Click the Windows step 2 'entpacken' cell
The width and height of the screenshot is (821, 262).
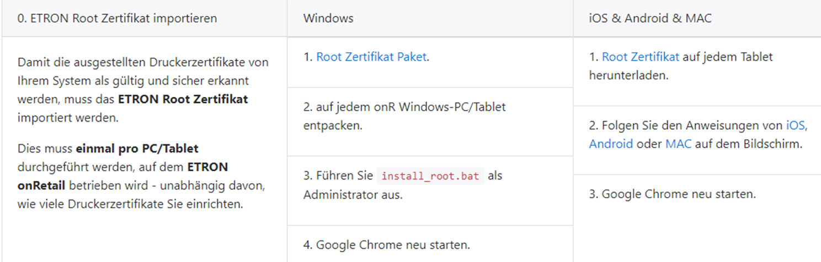coord(332,125)
